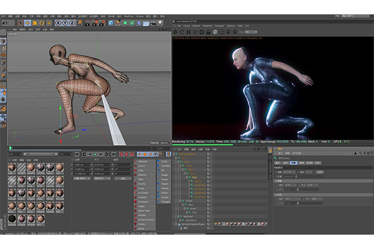Screen dimensions: 374x249
Task: Toggle the Z axis lock
Action: point(70,23)
